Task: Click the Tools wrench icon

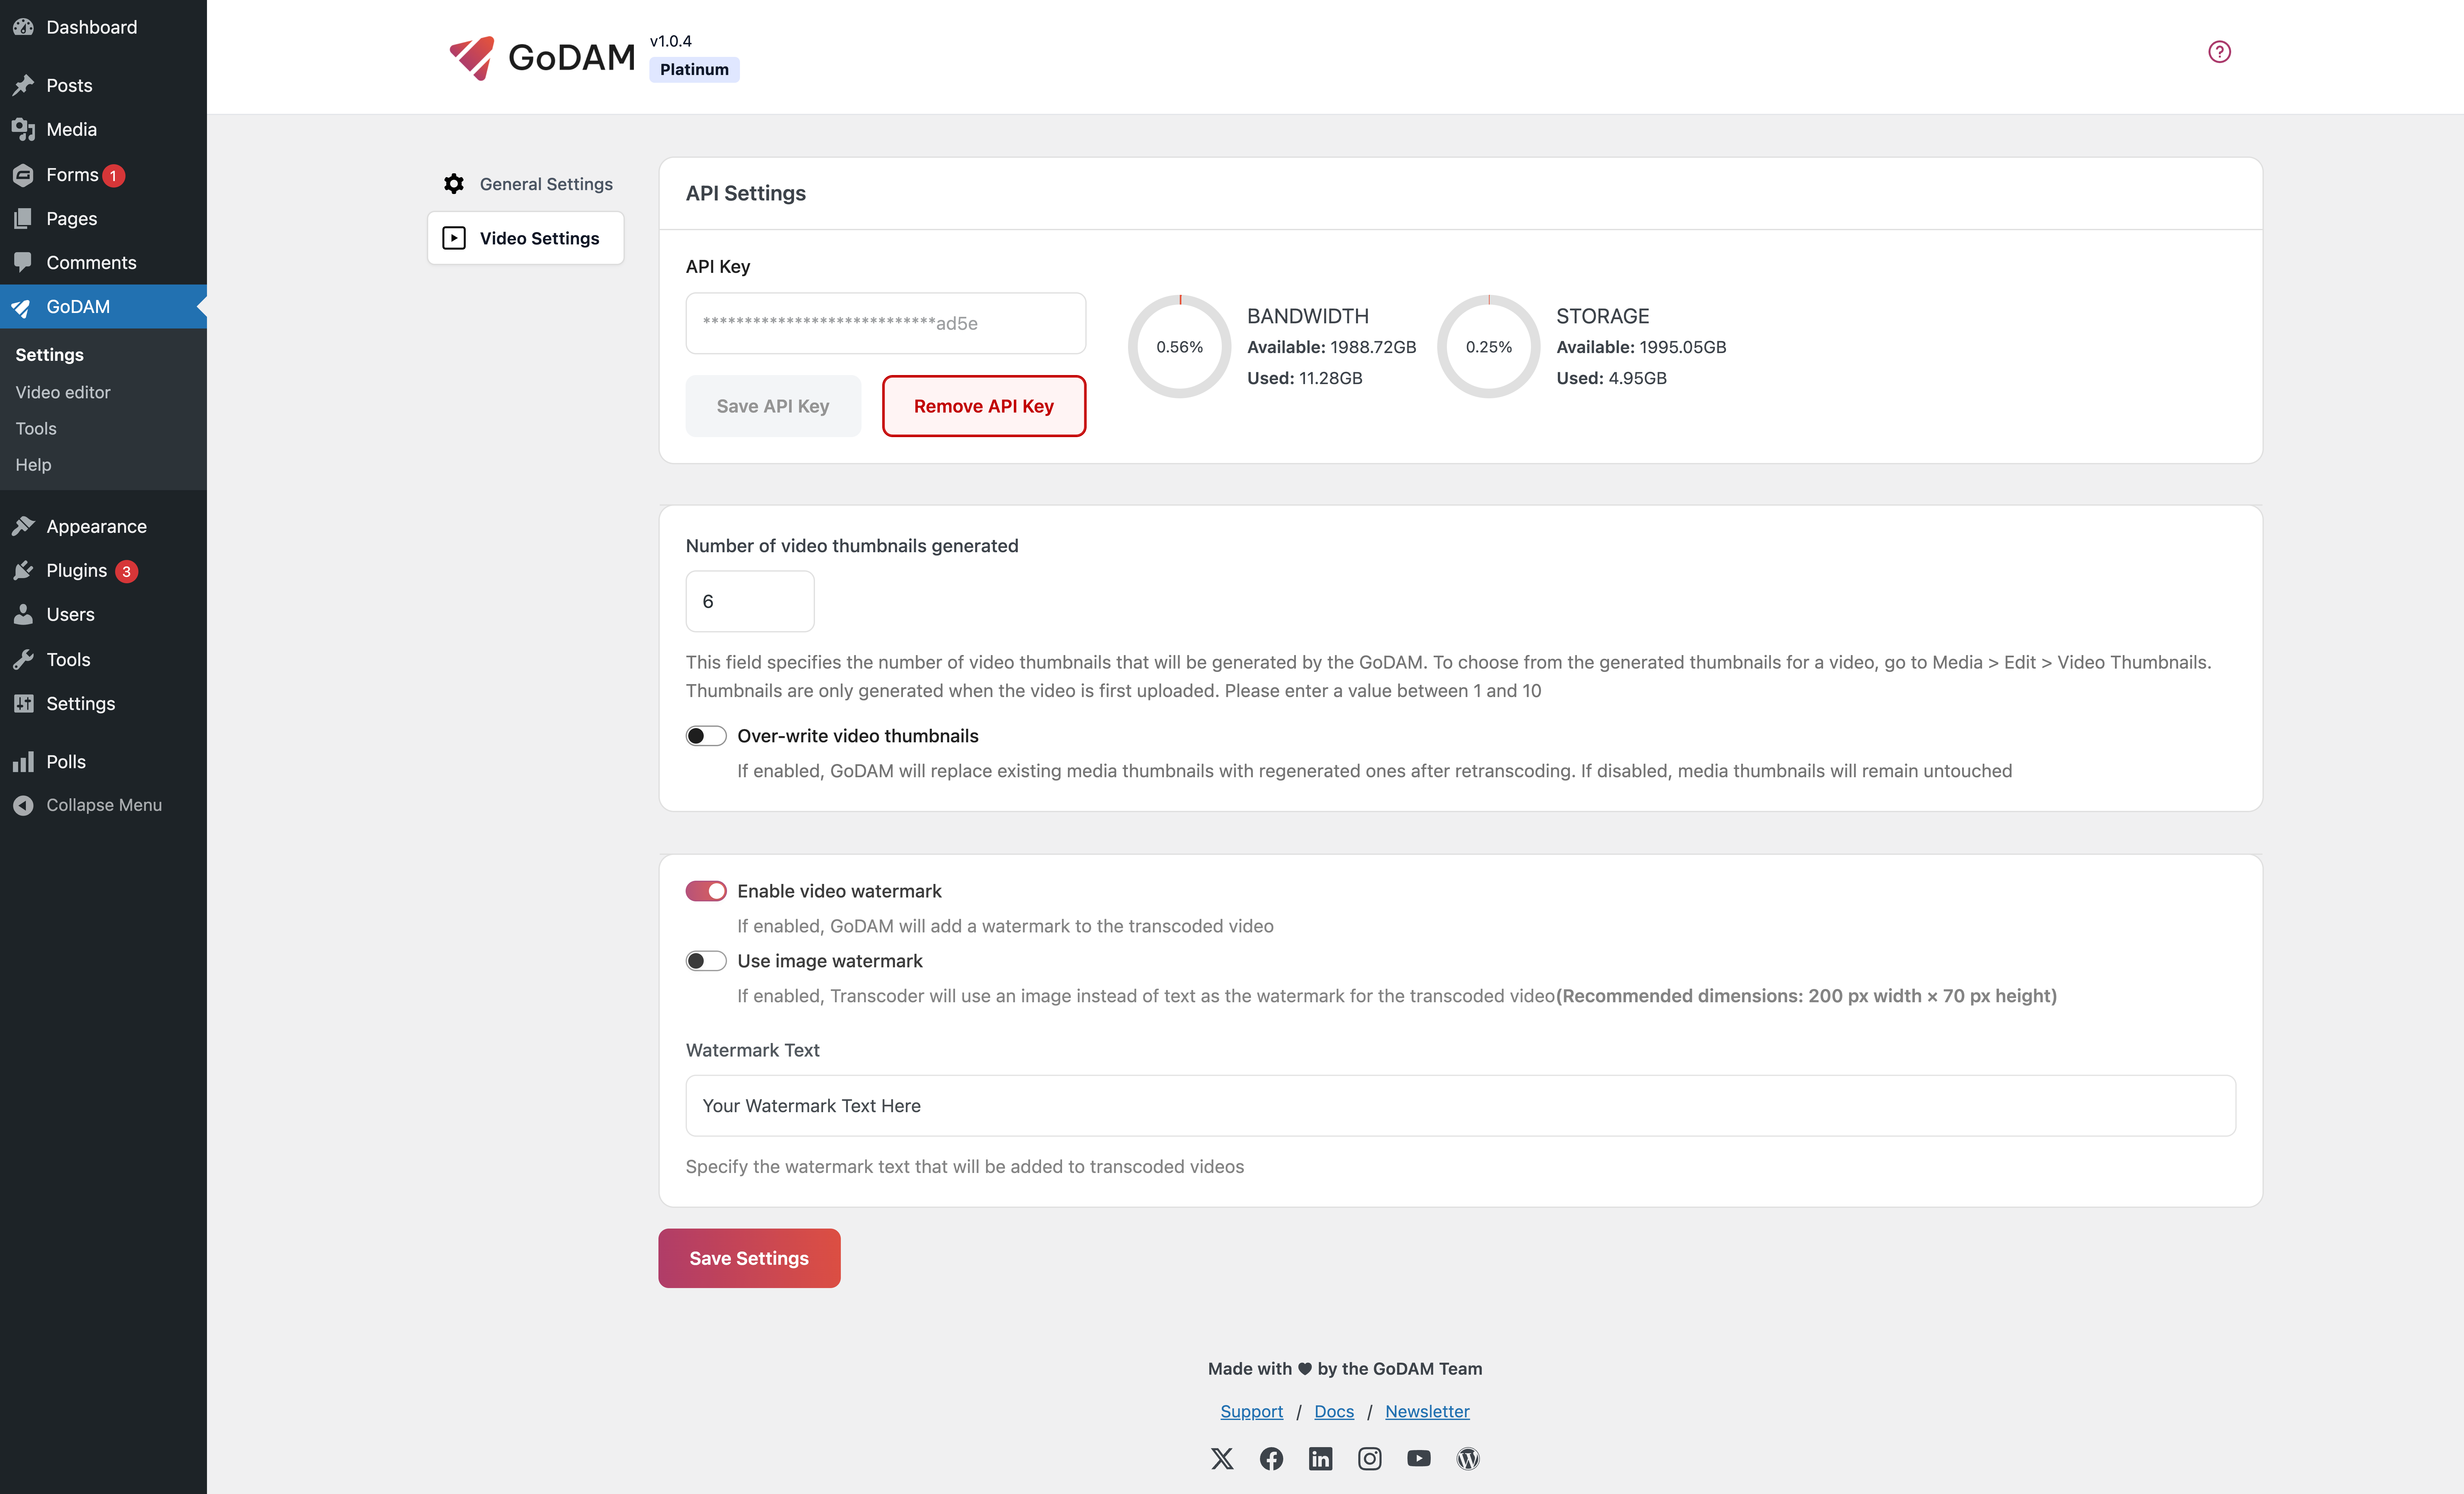Action: (x=23, y=659)
